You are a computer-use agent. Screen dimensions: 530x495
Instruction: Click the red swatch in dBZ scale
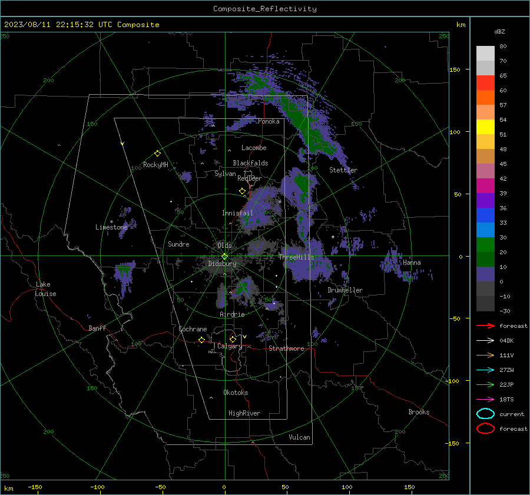point(485,82)
